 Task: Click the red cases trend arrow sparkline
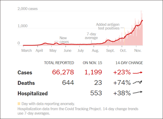click(137, 73)
